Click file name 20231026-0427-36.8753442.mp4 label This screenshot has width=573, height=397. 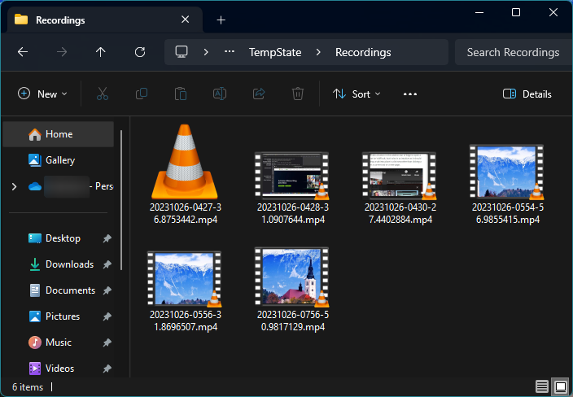186,213
